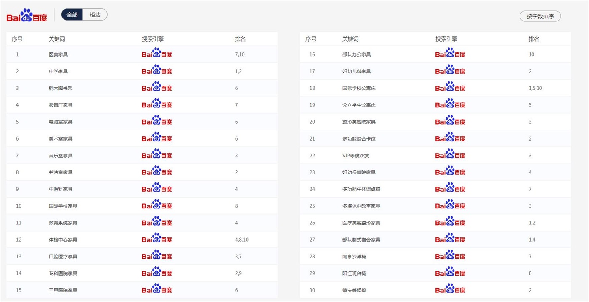Click Baidu icon in the 钢木图书架 row
Screen dimensions: 589x302
pos(157,88)
